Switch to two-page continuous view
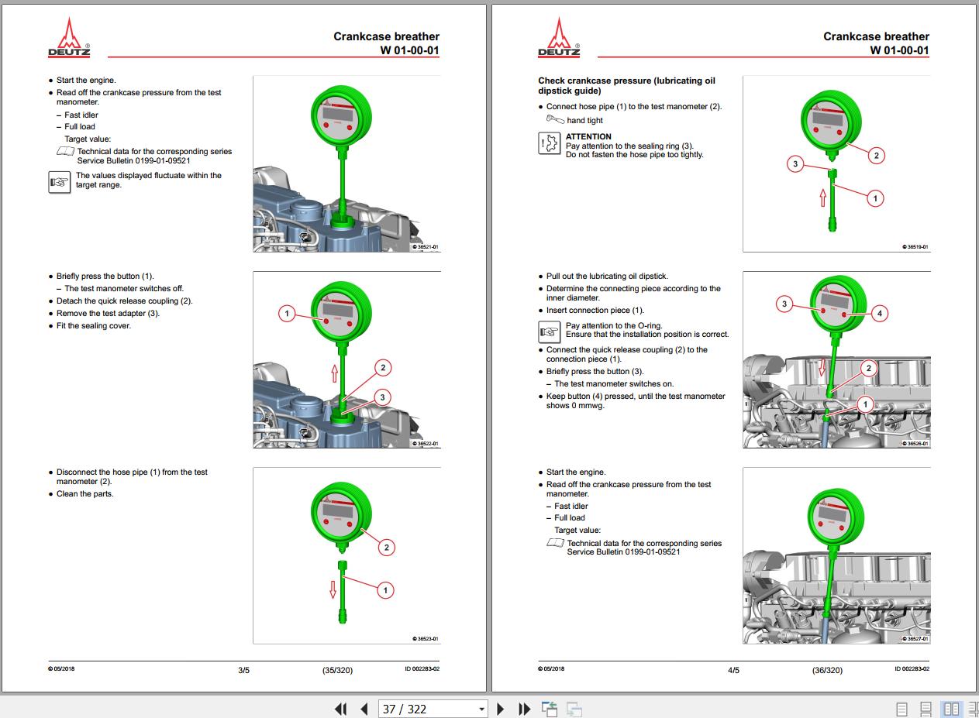This screenshot has width=979, height=718. pyautogui.click(x=974, y=709)
